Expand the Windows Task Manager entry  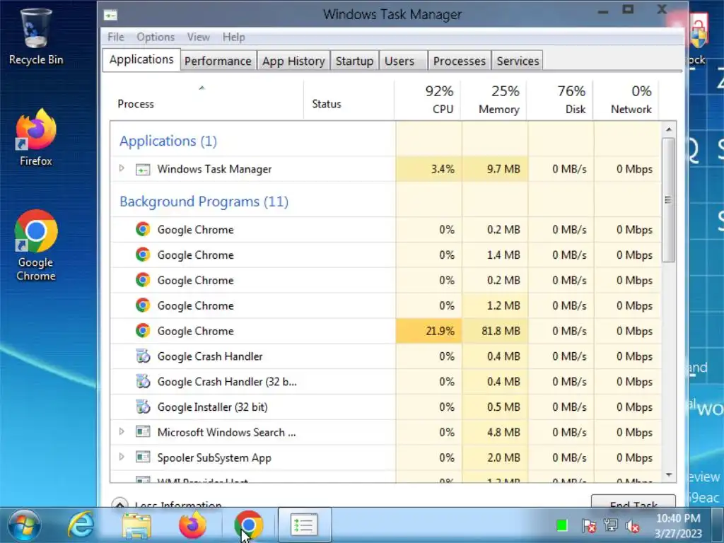122,168
